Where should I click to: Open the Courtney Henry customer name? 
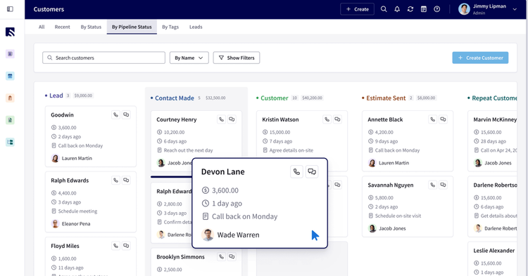point(177,119)
